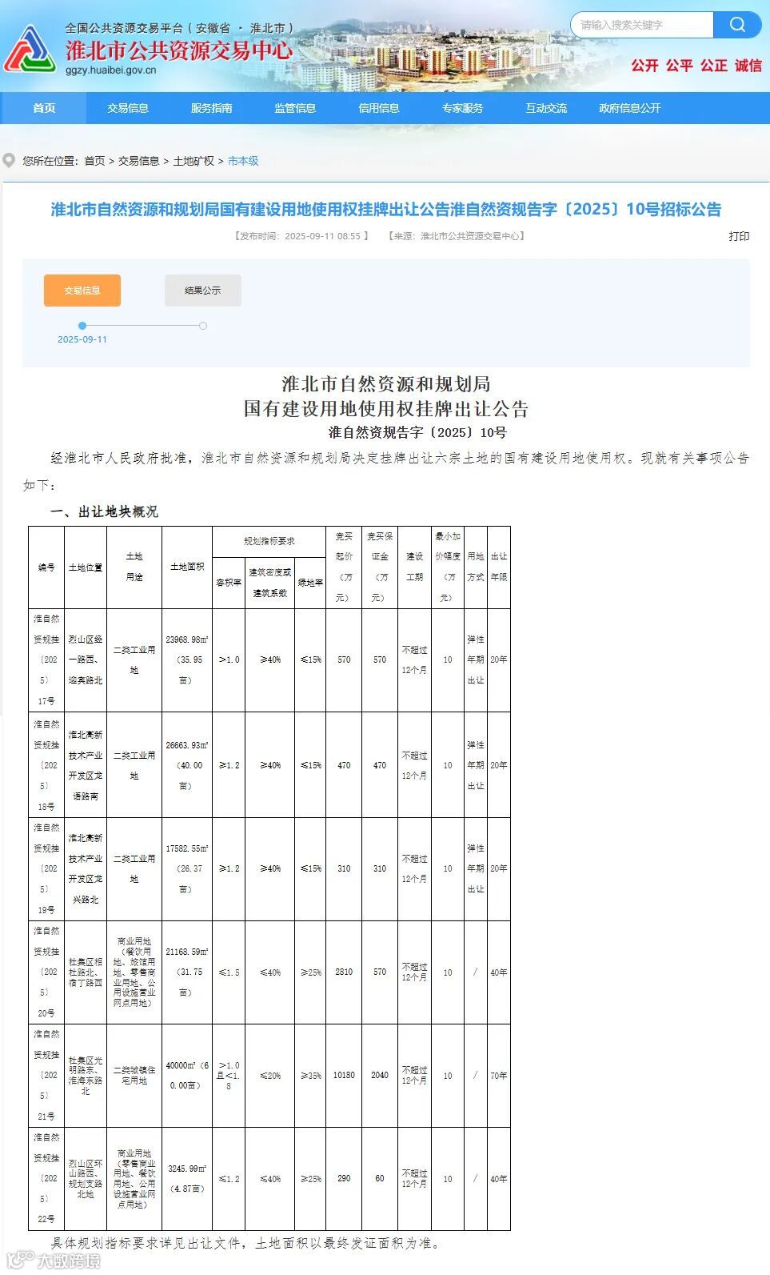770x1275 pixels.
Task: Click the 发布时间 2025-09-11 08:55 text
Action: click(x=301, y=236)
